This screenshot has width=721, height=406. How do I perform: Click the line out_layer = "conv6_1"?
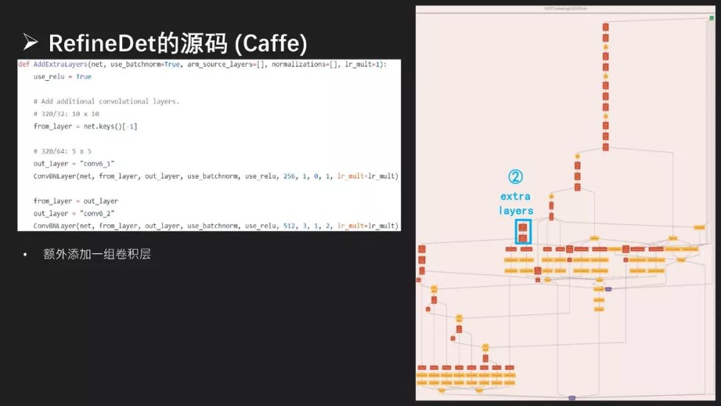(73, 164)
